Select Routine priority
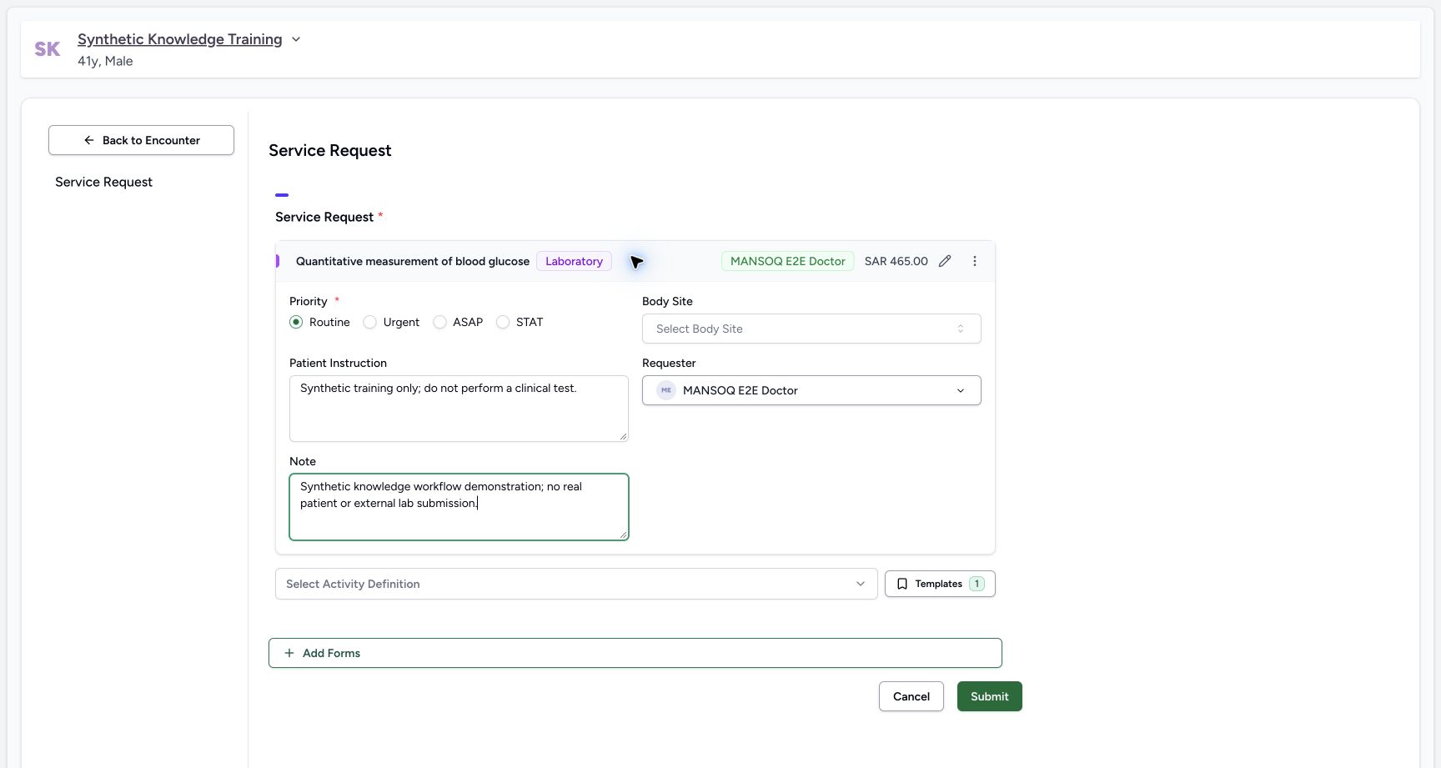The height and width of the screenshot is (768, 1441). coord(296,322)
